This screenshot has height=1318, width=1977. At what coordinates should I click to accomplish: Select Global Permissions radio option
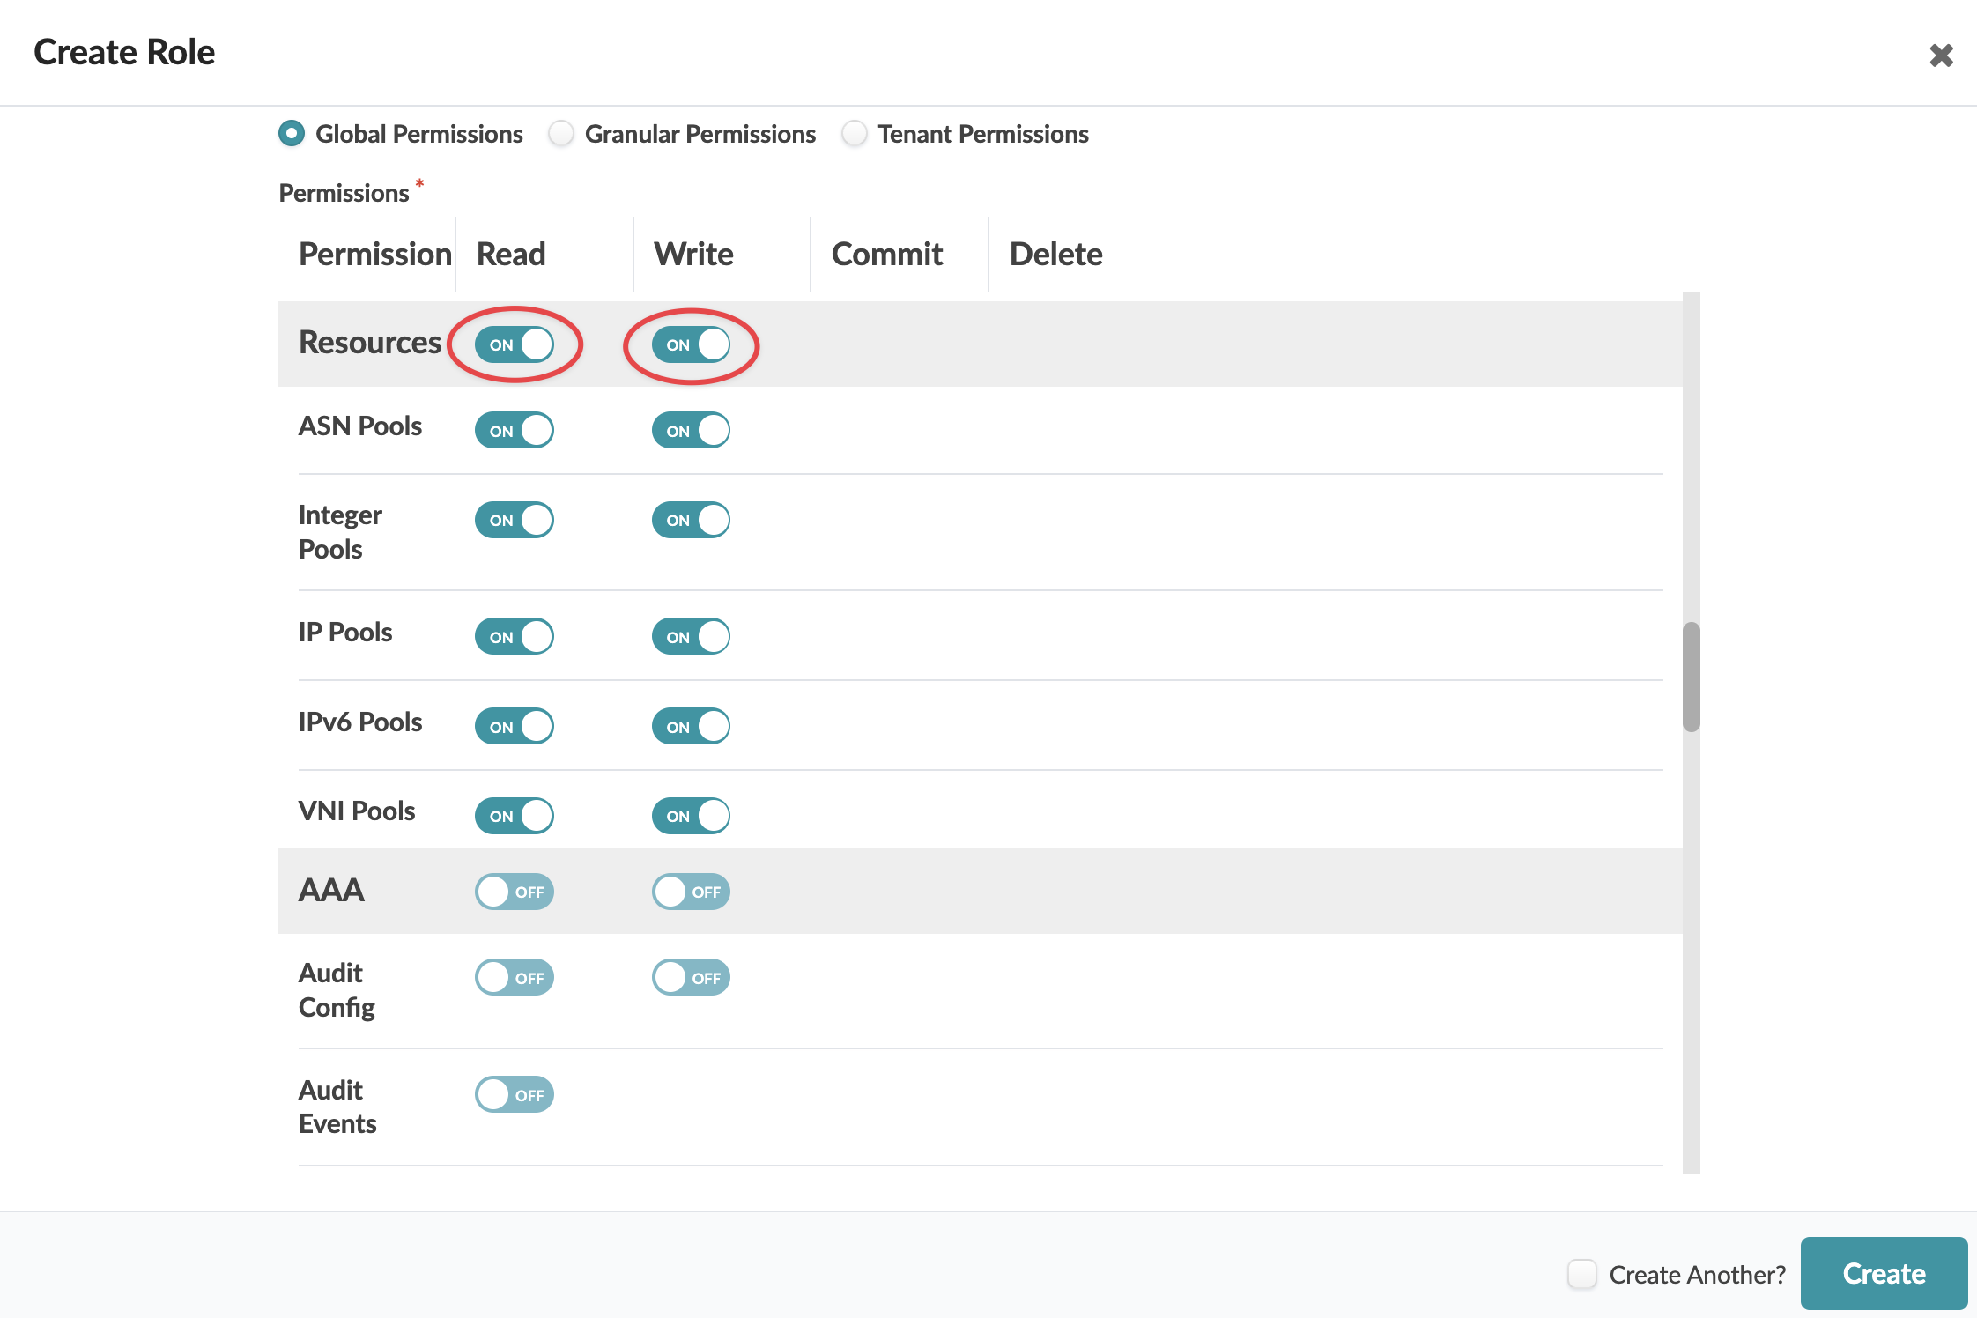pos(292,134)
